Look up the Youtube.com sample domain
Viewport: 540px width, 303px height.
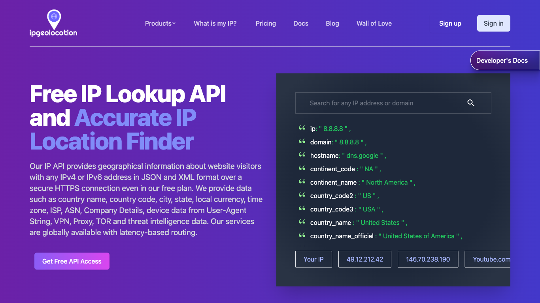click(488, 259)
